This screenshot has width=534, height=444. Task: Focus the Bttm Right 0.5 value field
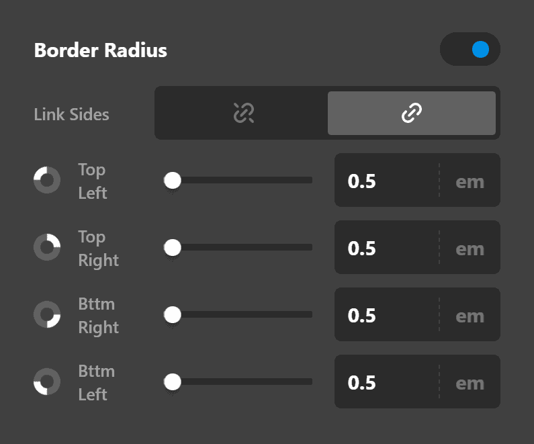point(387,314)
